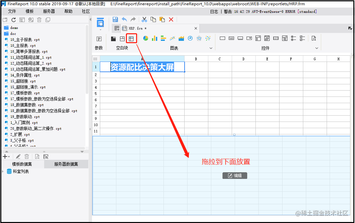Select the radio button group widget icon
This screenshot has width=355, height=223.
293,38
